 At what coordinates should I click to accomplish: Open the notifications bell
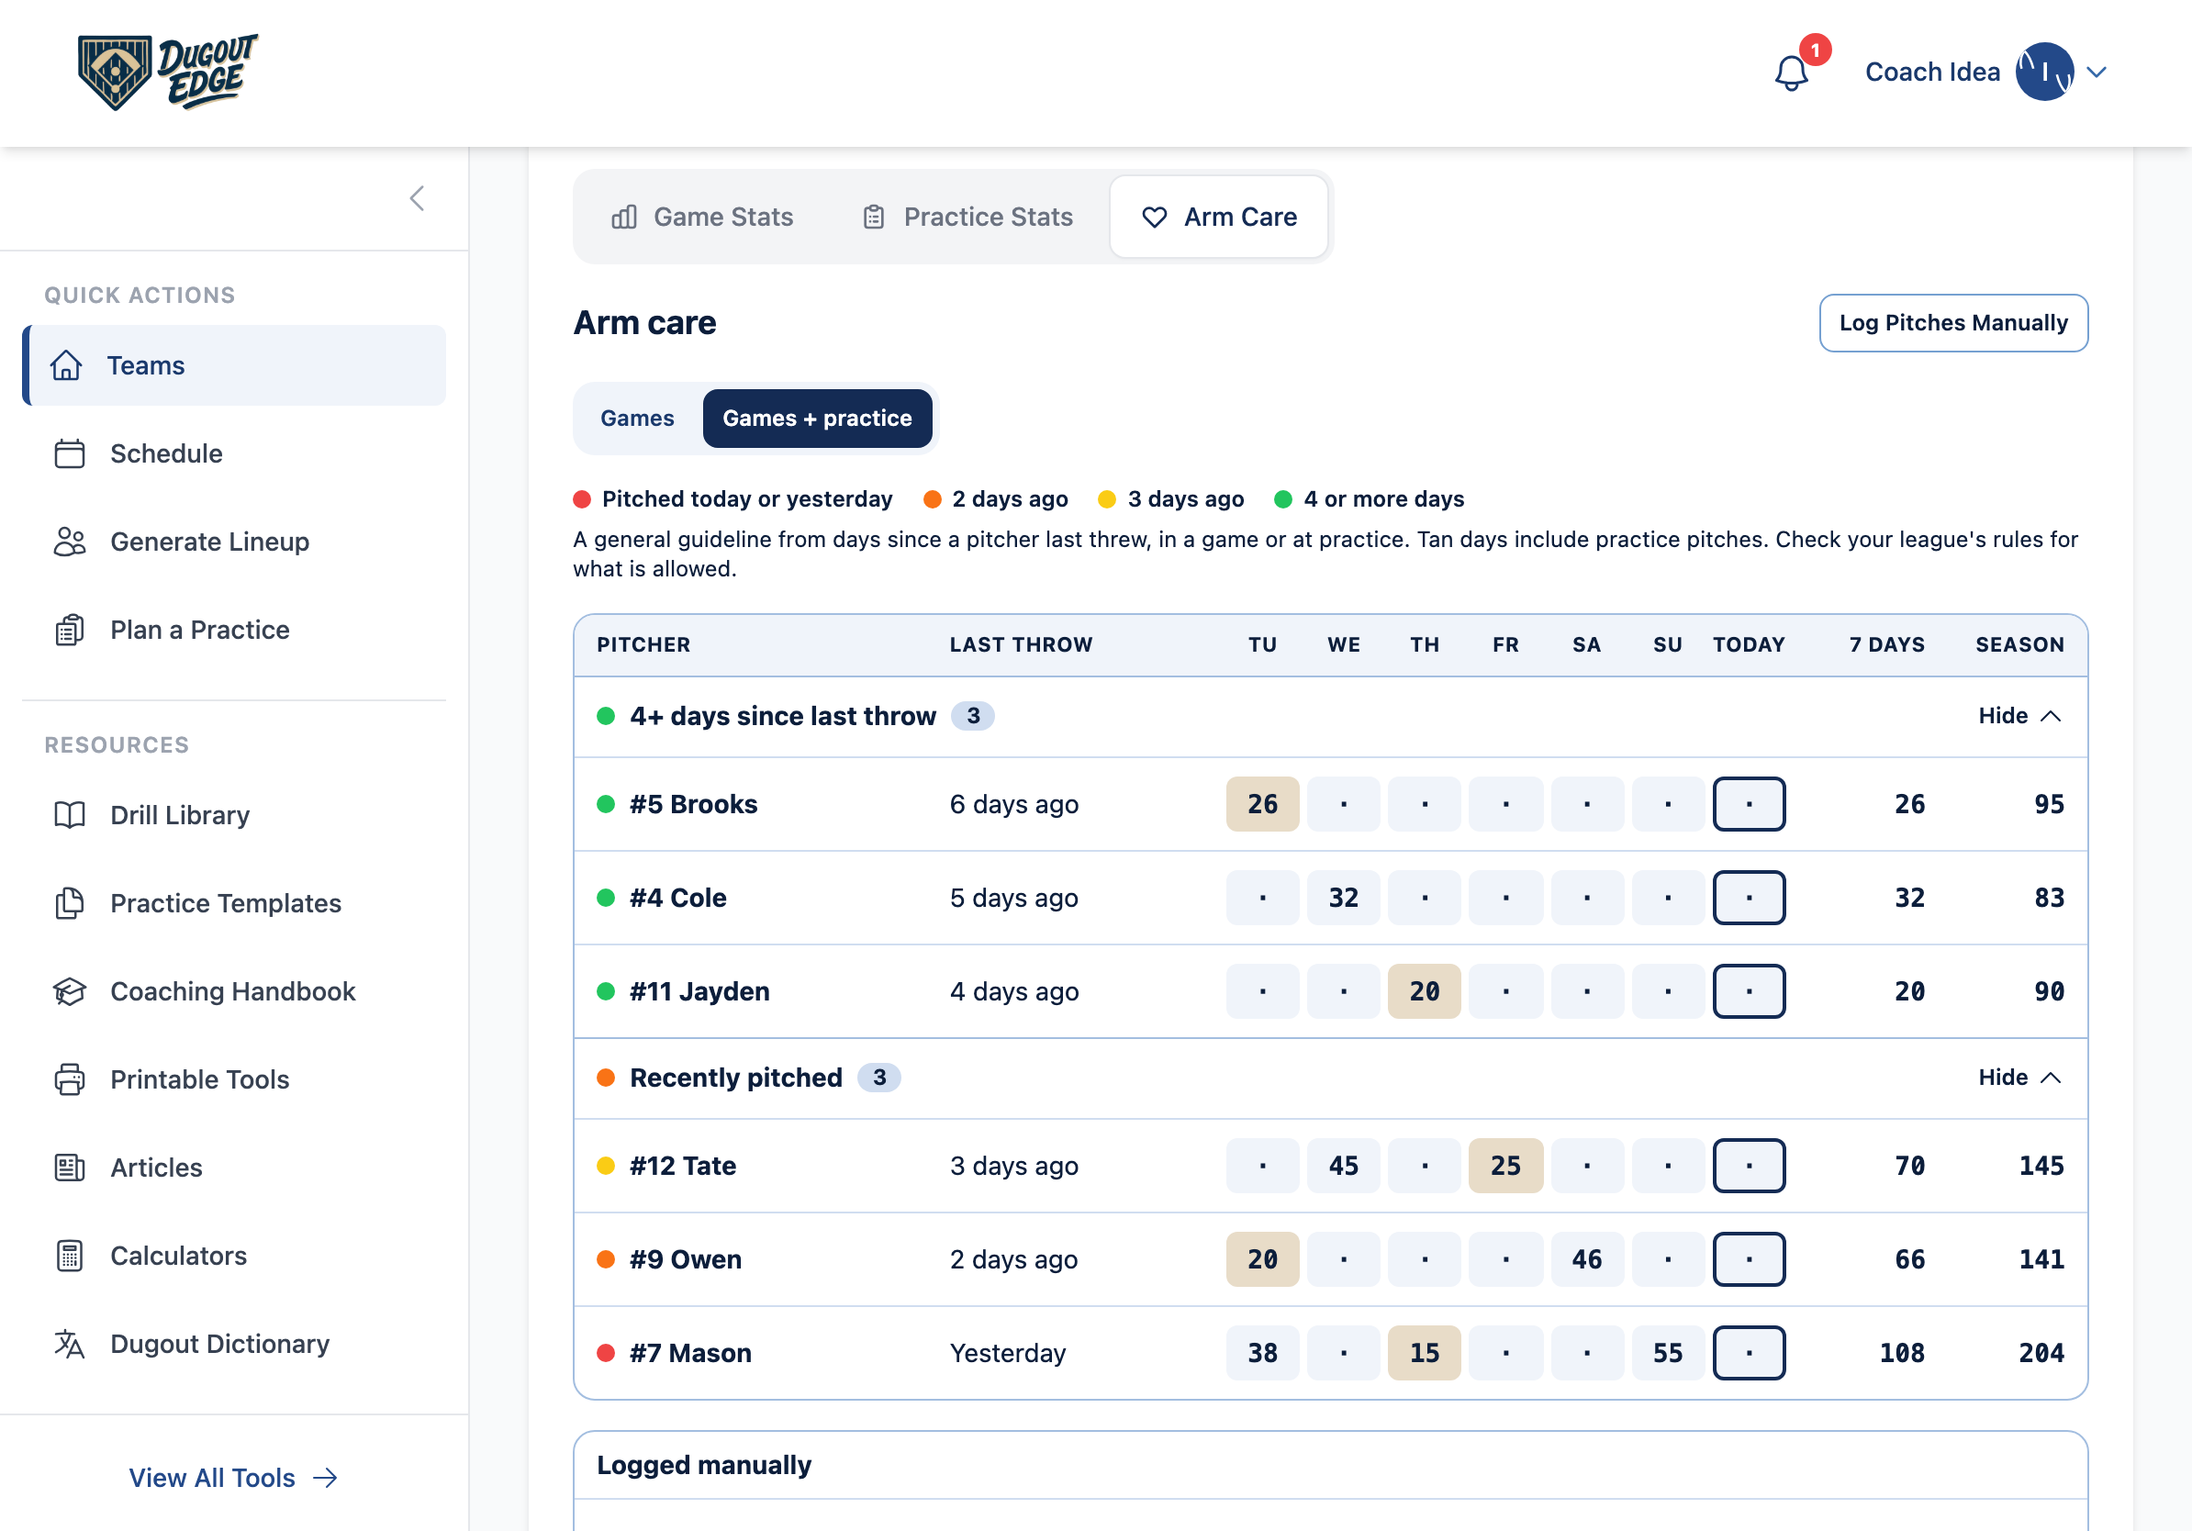(1791, 73)
